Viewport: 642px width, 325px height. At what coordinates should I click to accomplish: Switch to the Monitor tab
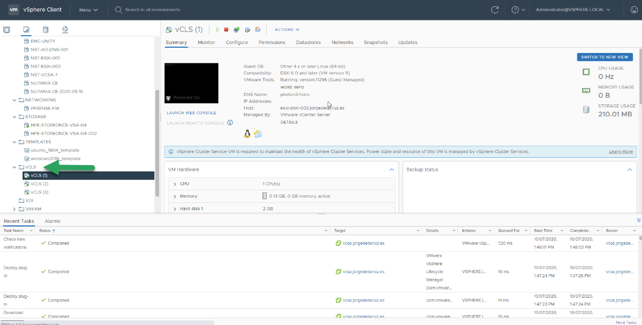(206, 42)
